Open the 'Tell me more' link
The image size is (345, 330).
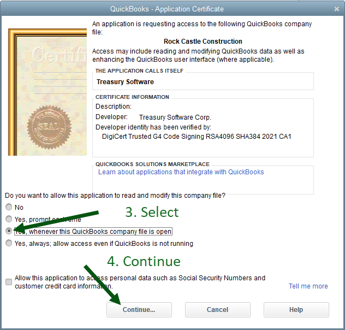(308, 286)
